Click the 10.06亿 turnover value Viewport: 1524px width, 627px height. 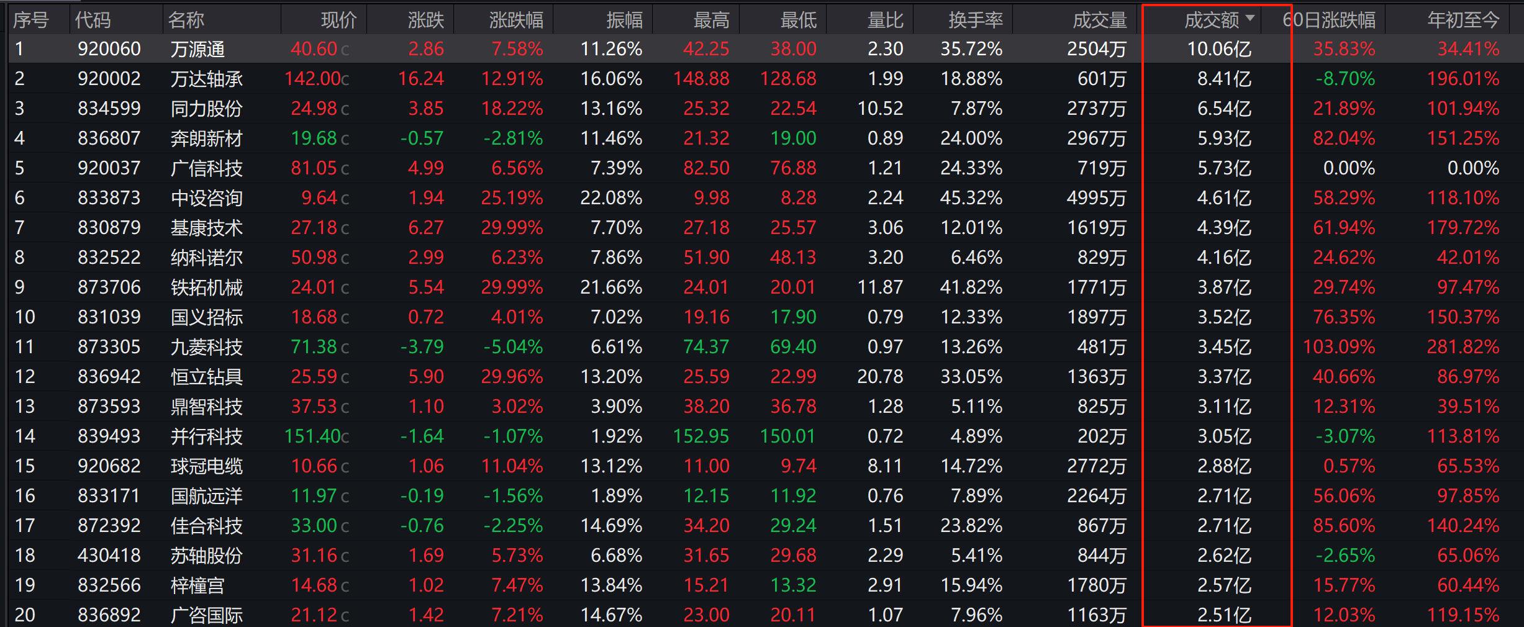point(1220,49)
